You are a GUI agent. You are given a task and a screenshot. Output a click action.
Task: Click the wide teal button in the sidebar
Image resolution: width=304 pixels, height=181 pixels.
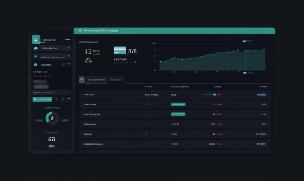click(x=42, y=99)
